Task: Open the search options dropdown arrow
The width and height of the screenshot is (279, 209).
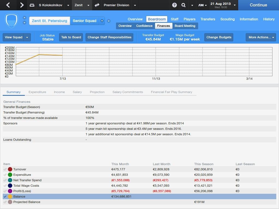Action: coord(192,5)
